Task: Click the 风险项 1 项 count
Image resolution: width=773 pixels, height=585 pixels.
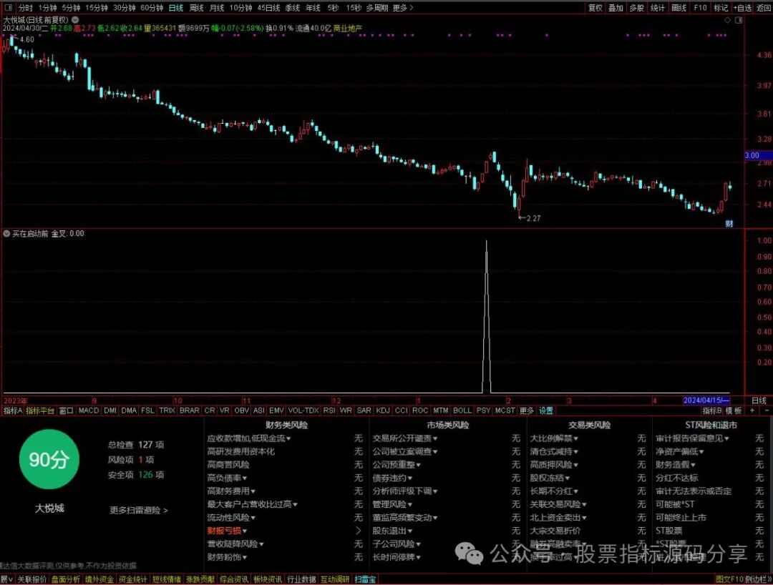Action: (x=131, y=459)
